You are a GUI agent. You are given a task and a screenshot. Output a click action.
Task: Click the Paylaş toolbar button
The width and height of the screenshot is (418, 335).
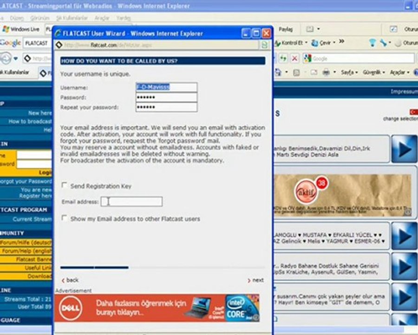point(286,29)
